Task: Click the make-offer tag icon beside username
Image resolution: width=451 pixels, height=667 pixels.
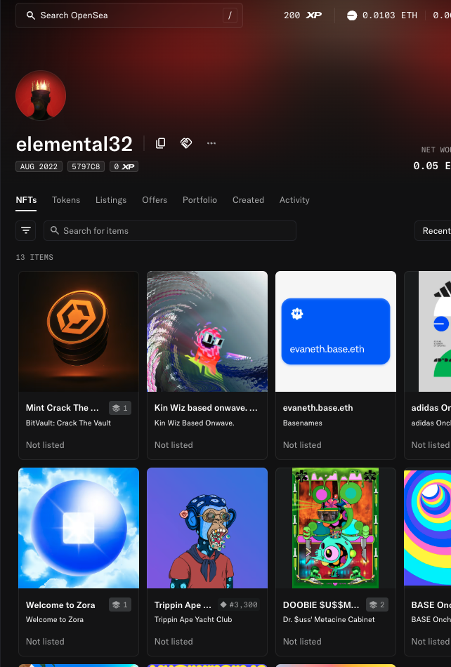Action: click(186, 143)
